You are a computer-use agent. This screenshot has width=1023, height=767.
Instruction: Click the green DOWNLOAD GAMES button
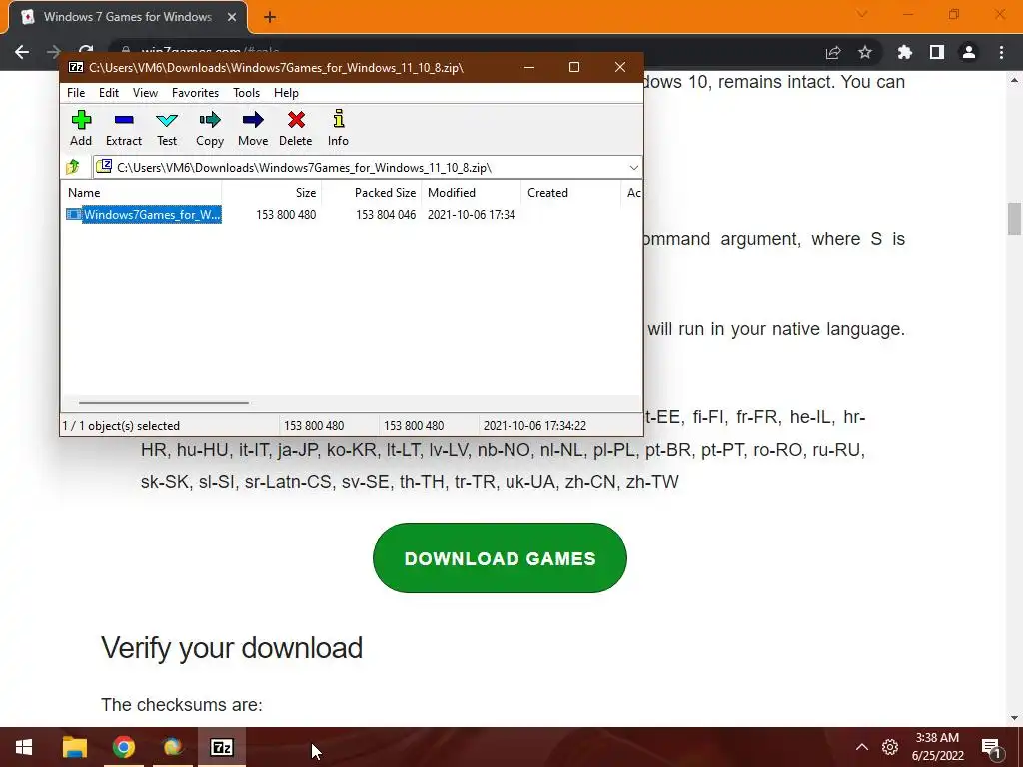500,558
